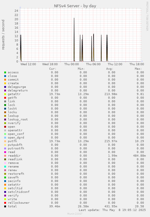Click the Cur: column header

pyautogui.click(x=53, y=69)
